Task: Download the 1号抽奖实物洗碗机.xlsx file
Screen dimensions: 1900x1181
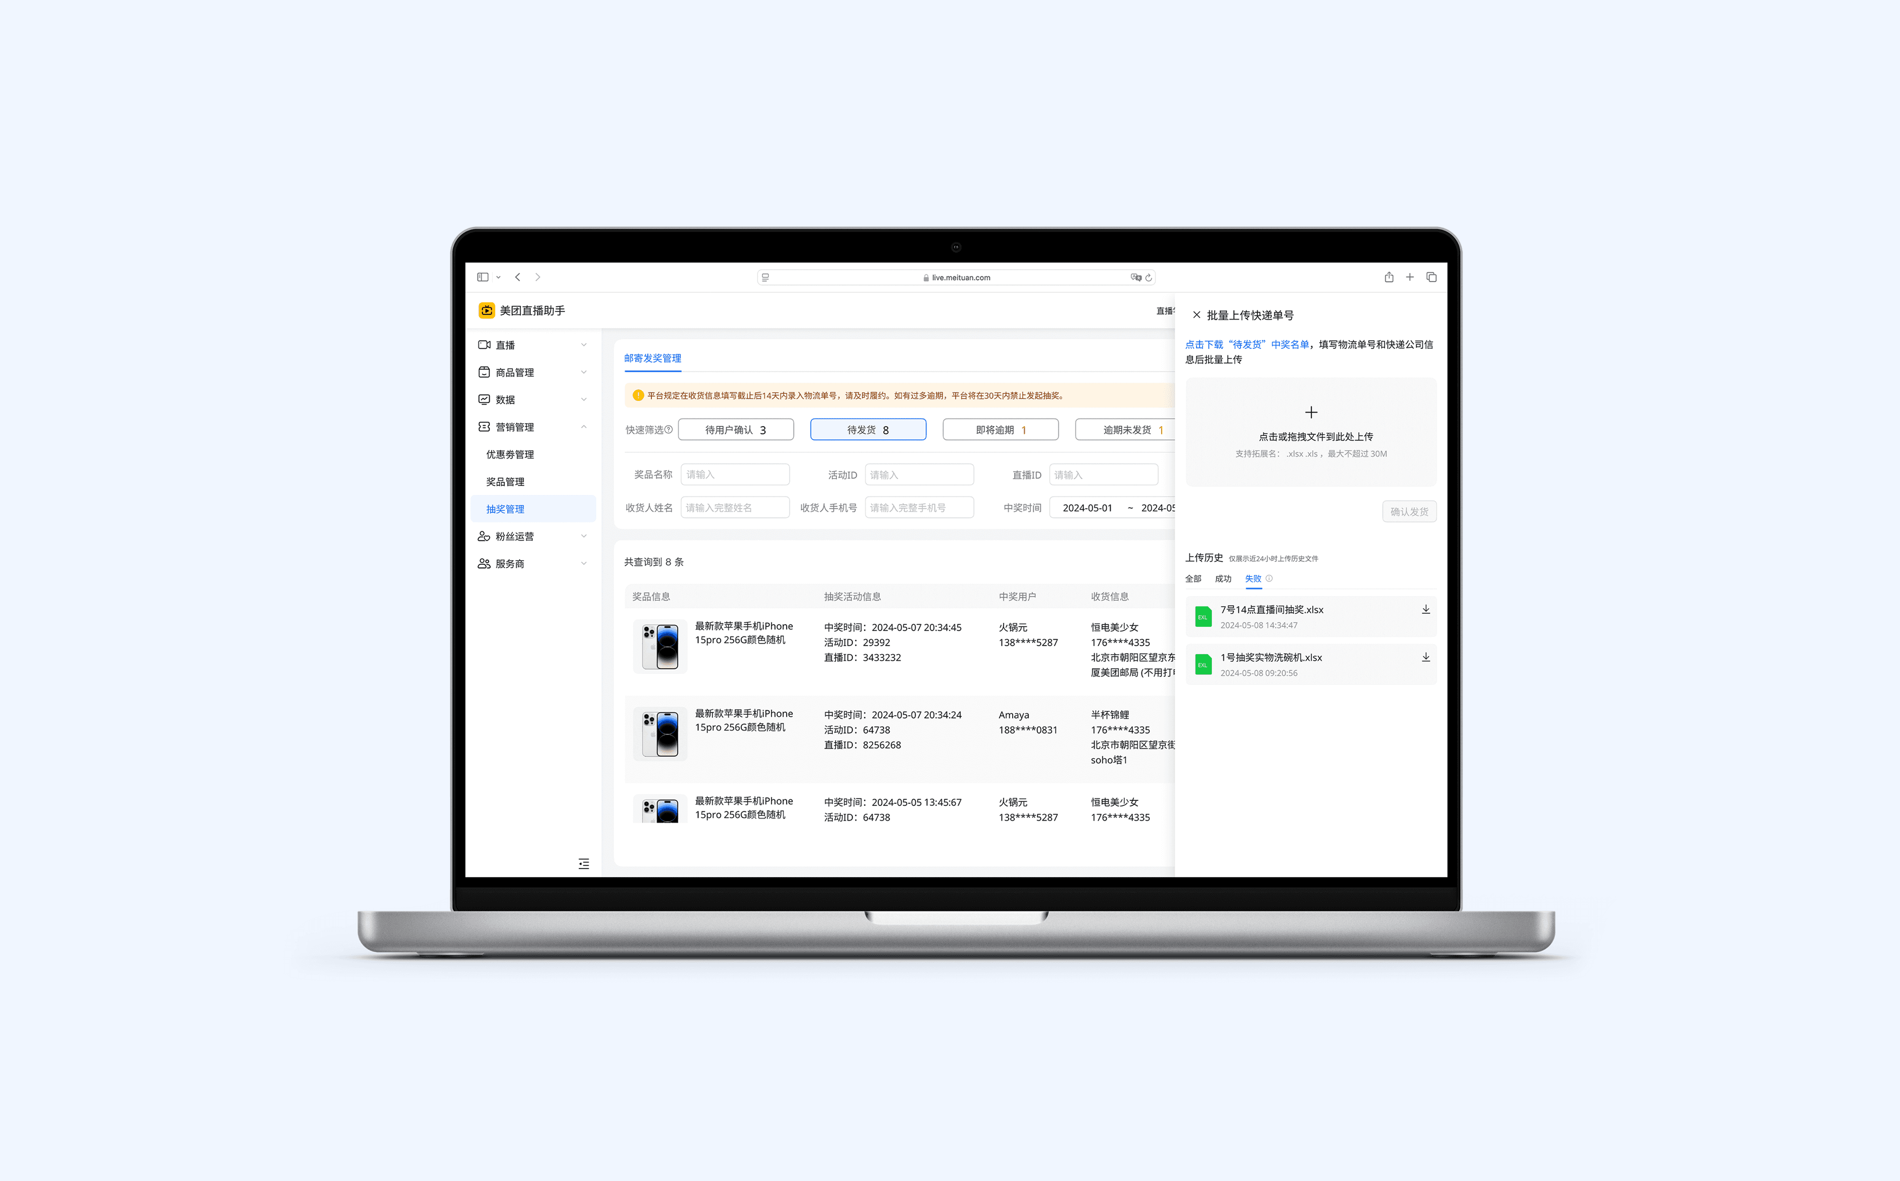Action: (x=1426, y=657)
